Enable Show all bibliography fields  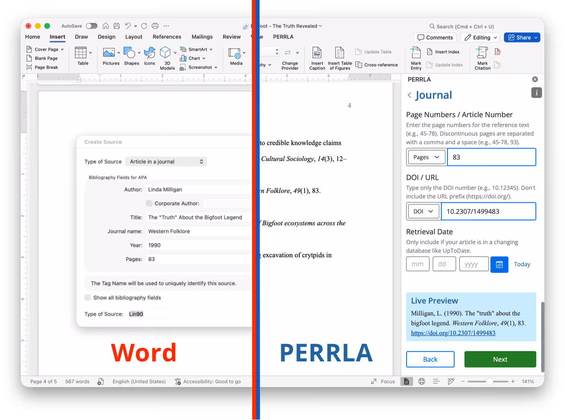[x=88, y=297]
